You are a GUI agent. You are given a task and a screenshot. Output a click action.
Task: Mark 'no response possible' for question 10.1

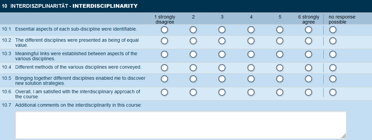(x=333, y=30)
